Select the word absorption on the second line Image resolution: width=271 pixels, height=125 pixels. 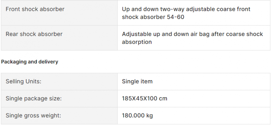137,42
